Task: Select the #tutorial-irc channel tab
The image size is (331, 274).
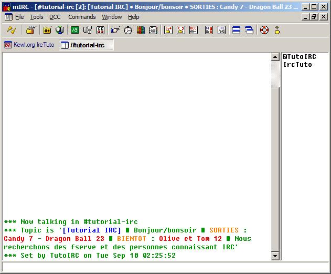Action: coord(87,45)
